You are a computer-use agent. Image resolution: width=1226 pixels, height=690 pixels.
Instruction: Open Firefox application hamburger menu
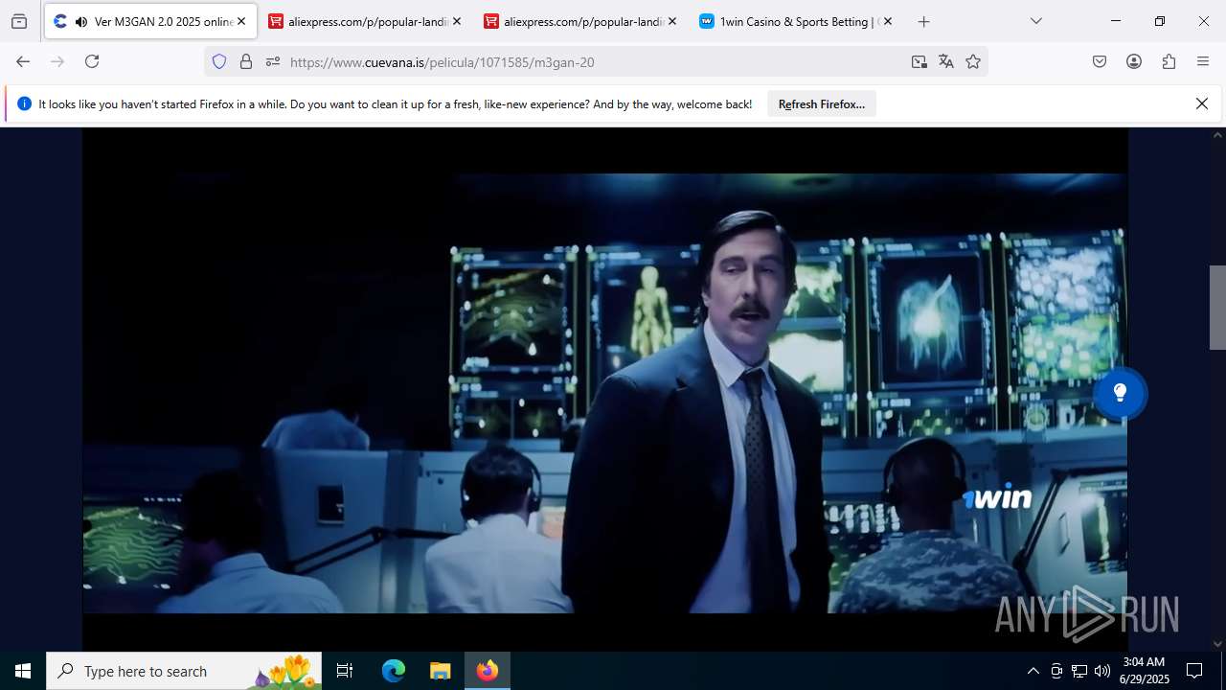pyautogui.click(x=1203, y=61)
